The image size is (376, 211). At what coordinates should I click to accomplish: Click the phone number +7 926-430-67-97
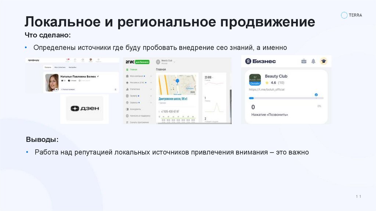click(170, 112)
